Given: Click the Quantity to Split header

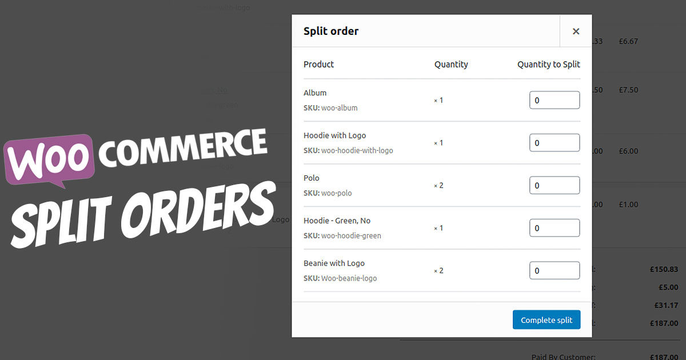Looking at the screenshot, I should 548,64.
